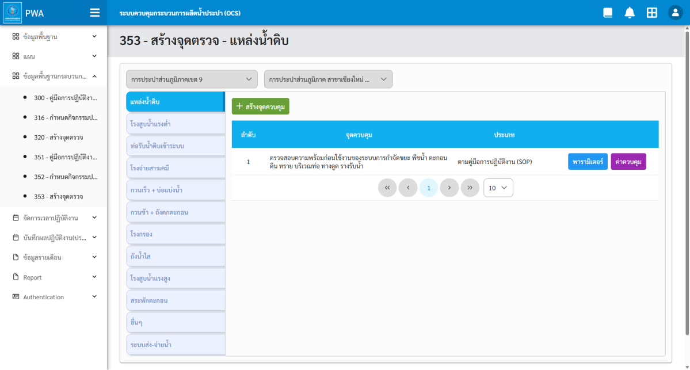Go to previous page arrow

(408, 188)
